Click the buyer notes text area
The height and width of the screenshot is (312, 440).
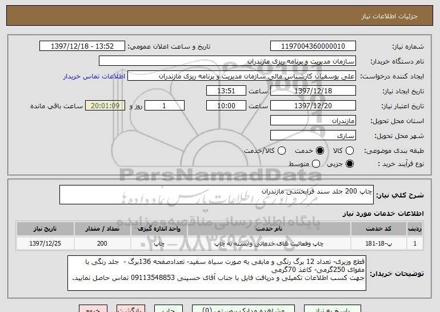217,273
